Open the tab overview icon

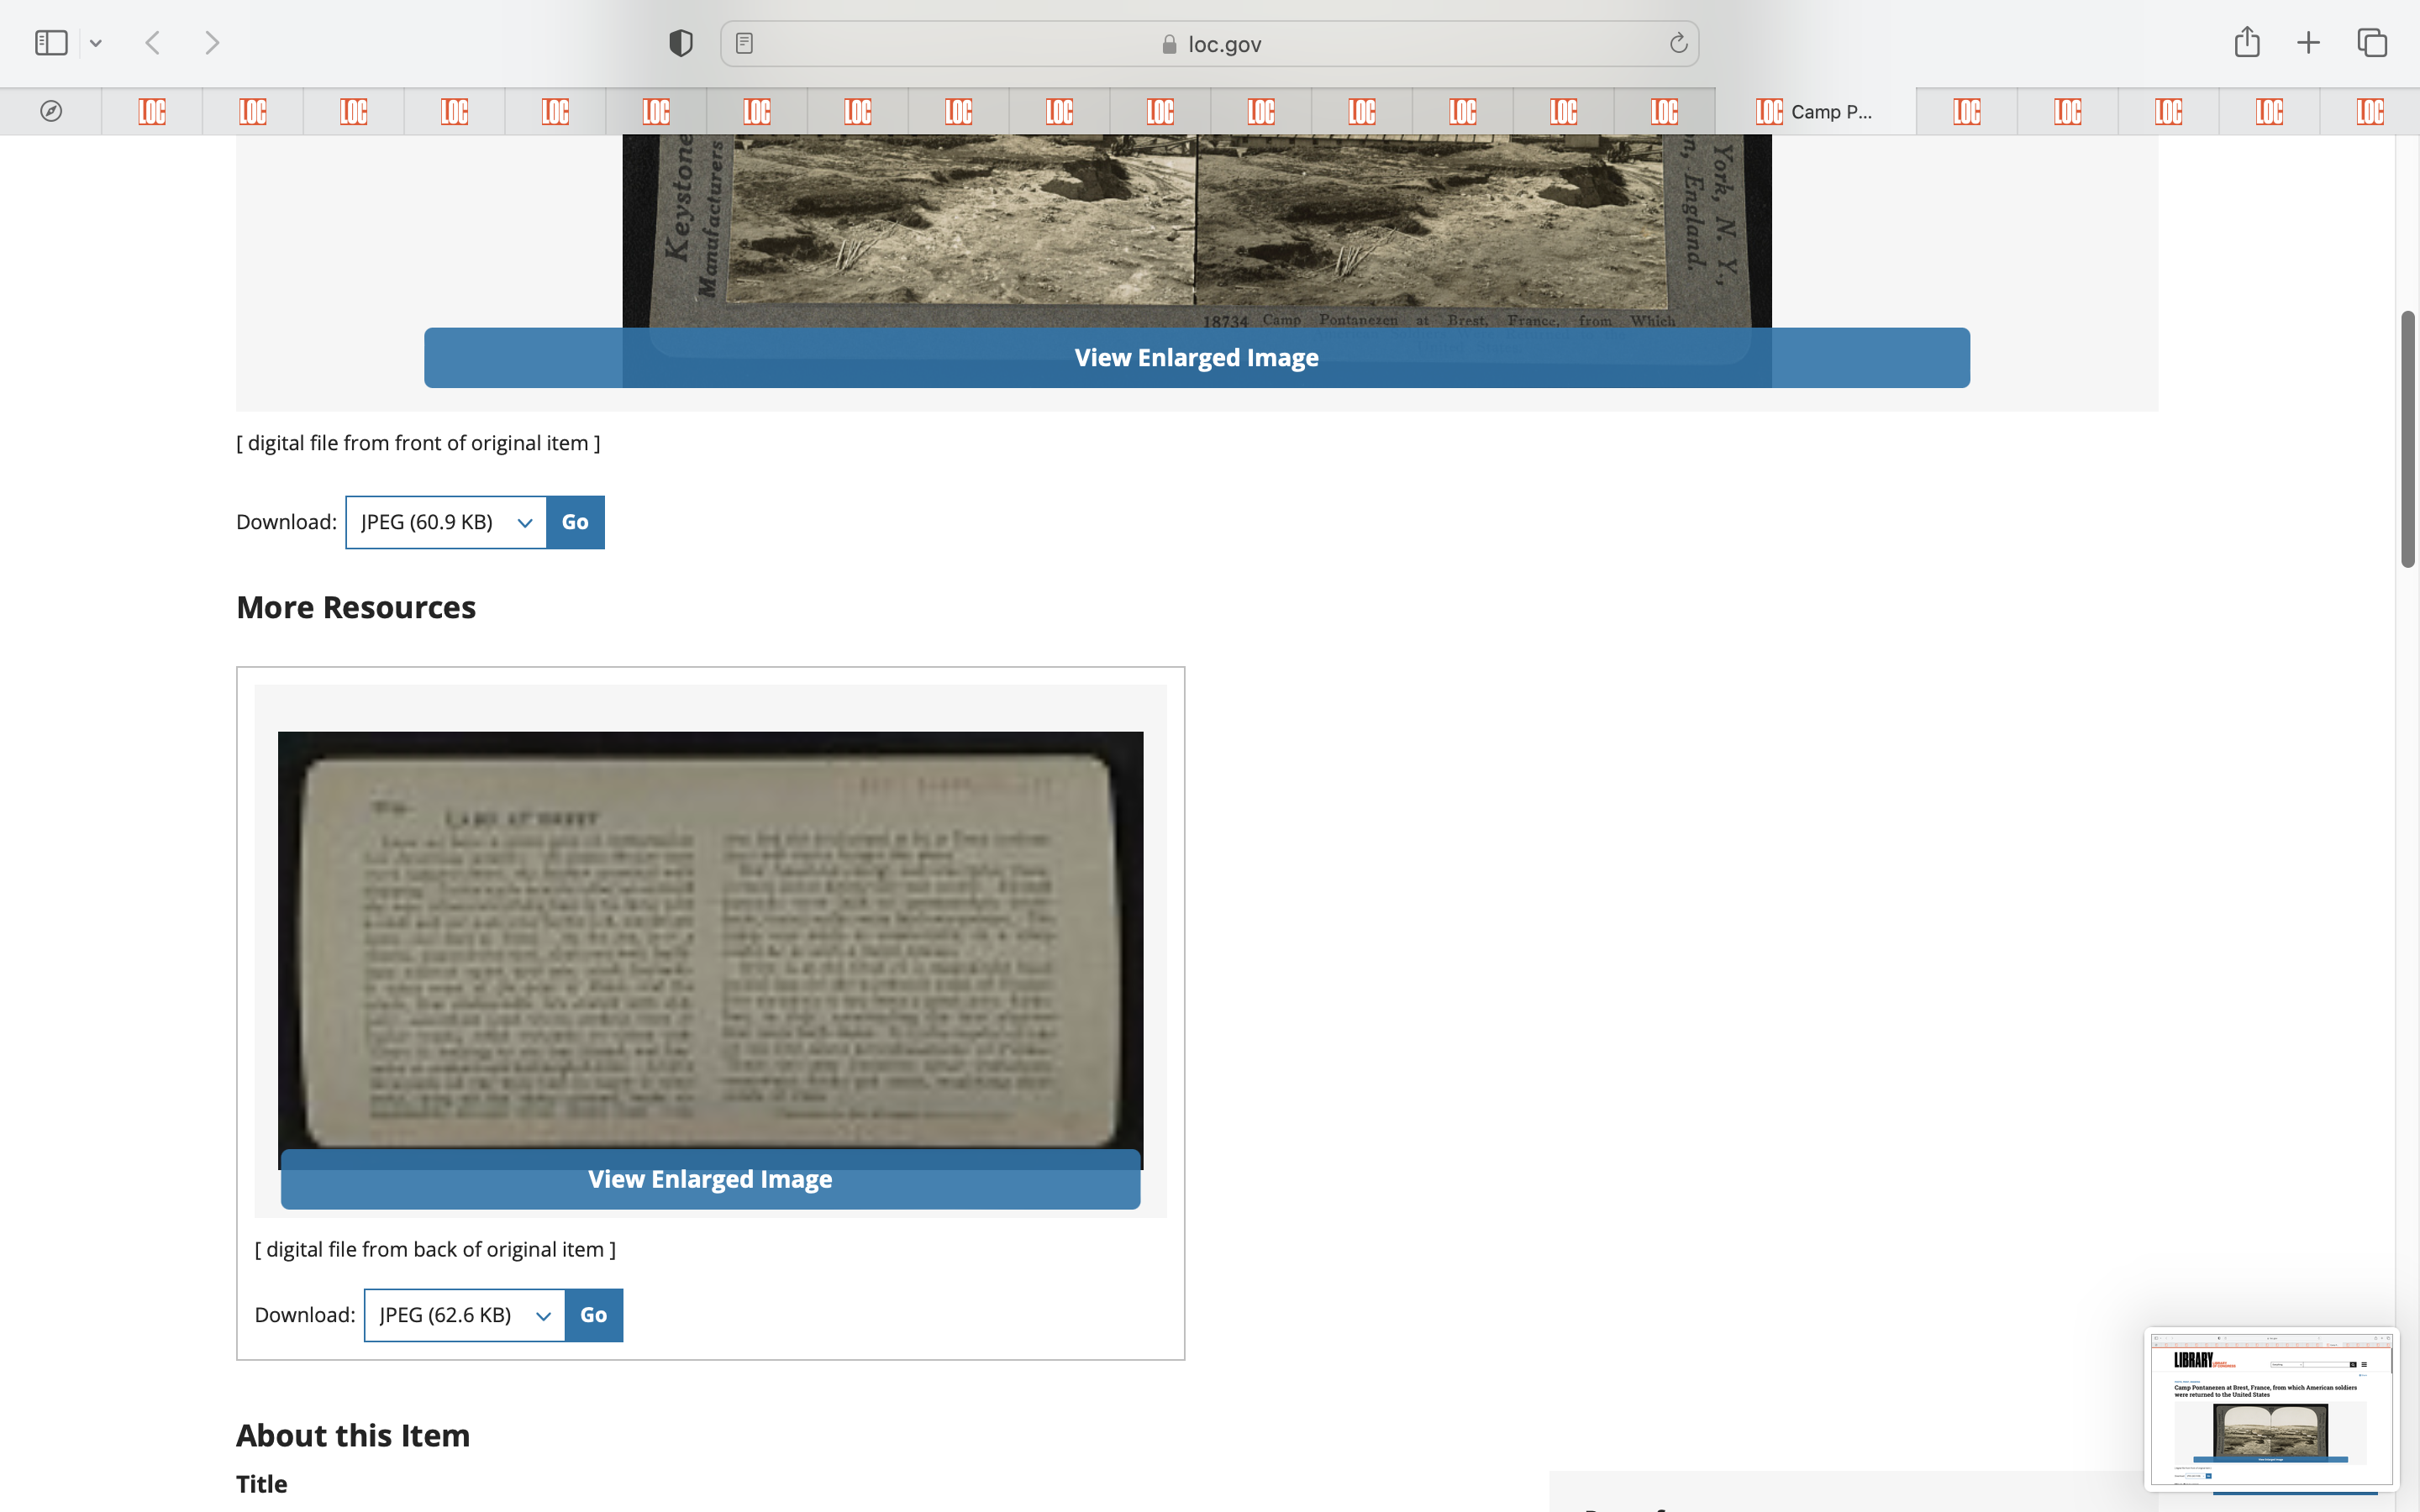[2372, 43]
